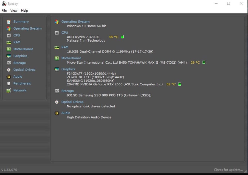Open the Motherboard heading link in summary
Screen dimensions: 248x175
pyautogui.click(x=71, y=58)
